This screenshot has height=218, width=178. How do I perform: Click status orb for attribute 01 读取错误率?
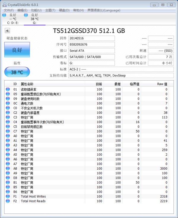(x=8, y=89)
